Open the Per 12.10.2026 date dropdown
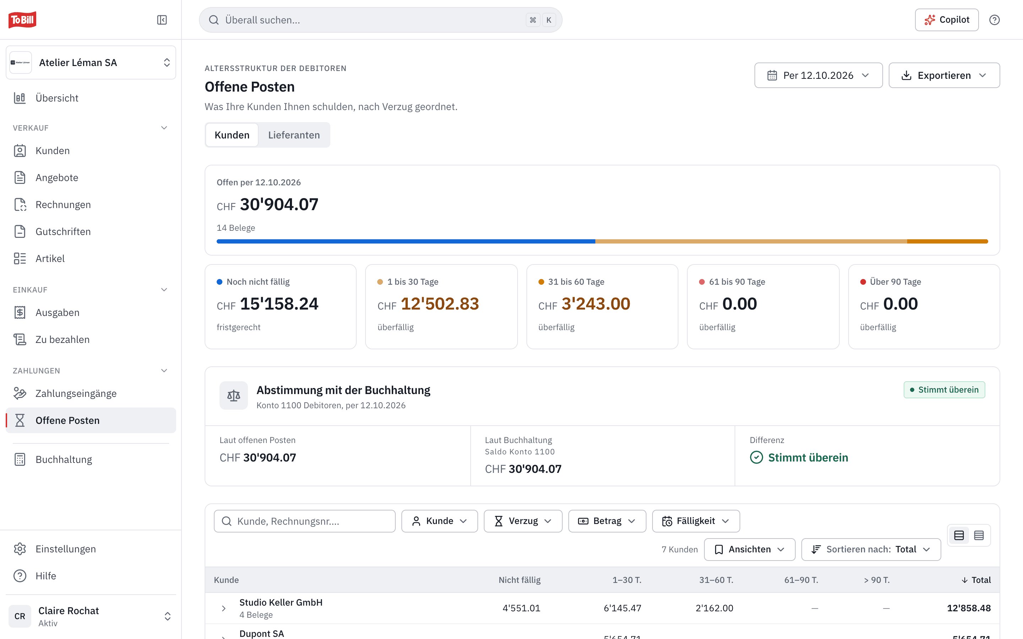The image size is (1023, 639). (818, 75)
